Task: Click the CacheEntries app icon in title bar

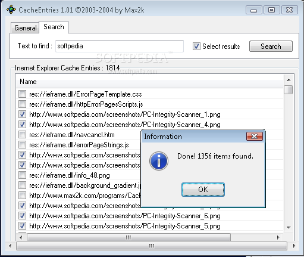Action: (x=11, y=10)
